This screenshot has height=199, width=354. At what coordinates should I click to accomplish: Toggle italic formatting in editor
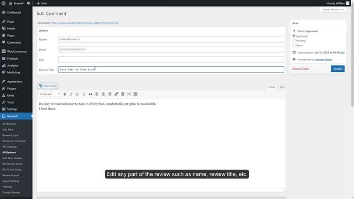point(71,94)
